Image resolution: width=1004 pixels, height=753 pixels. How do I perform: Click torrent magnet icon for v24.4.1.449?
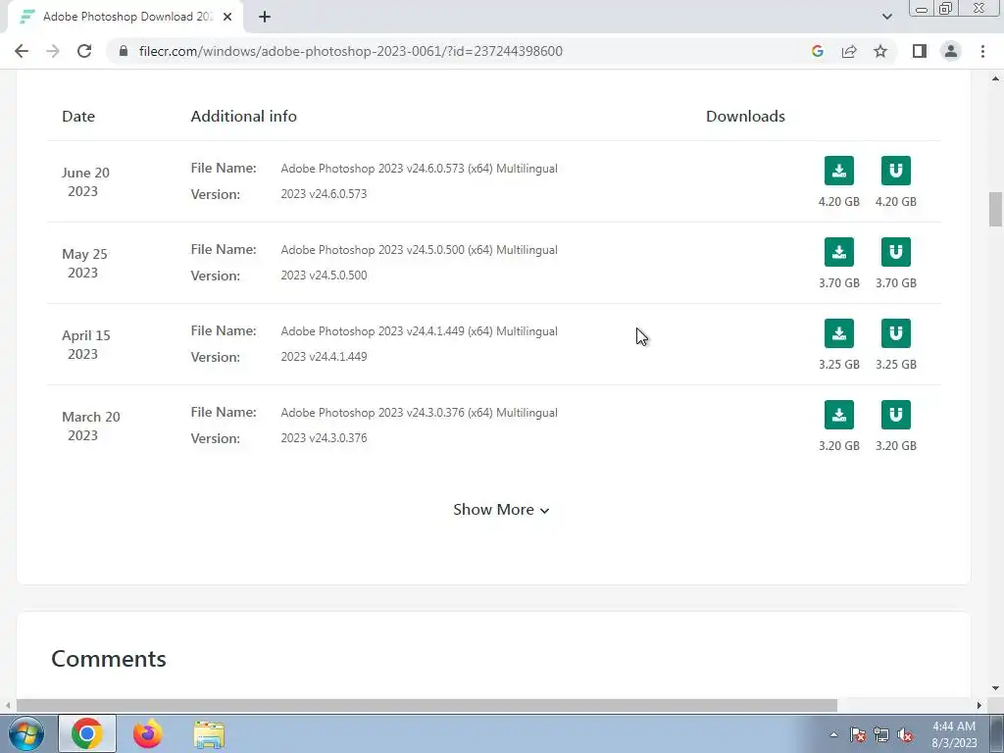(896, 333)
